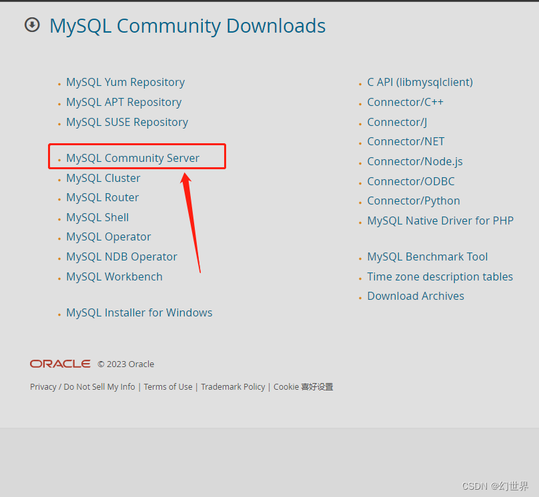This screenshot has height=497, width=539.
Task: Select MySQL Router from the list
Action: 102,197
